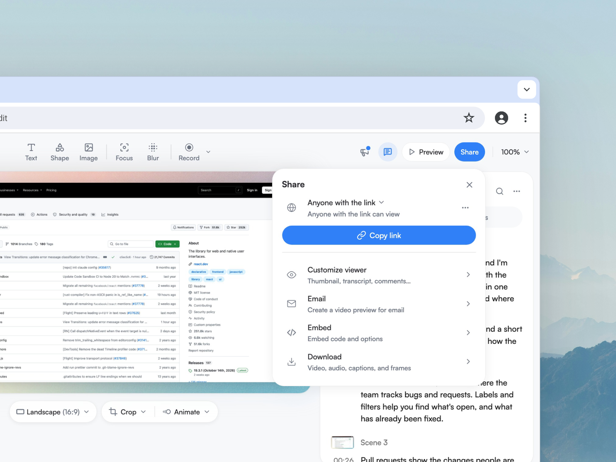Insert an Image from the toolbar

[89, 152]
